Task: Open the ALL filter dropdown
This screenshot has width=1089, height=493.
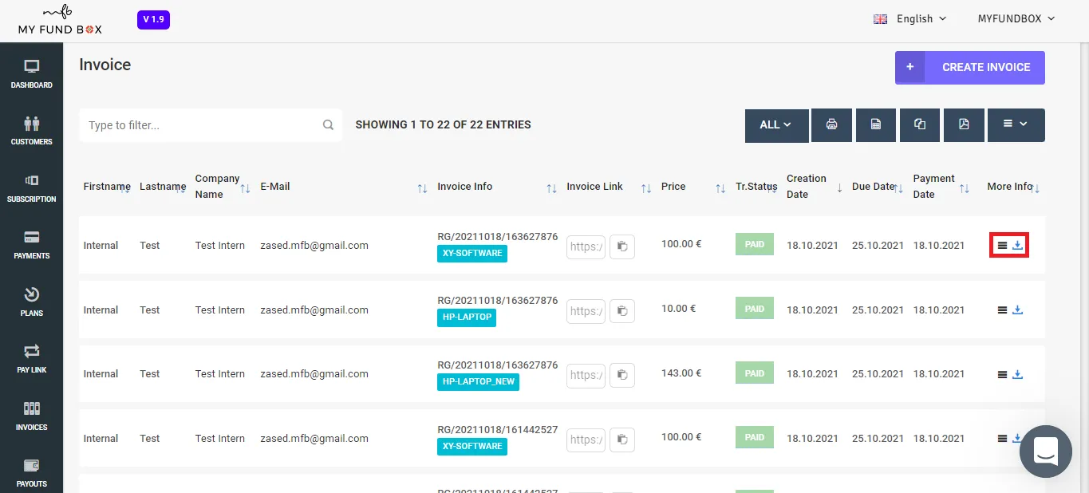Action: coord(776,125)
